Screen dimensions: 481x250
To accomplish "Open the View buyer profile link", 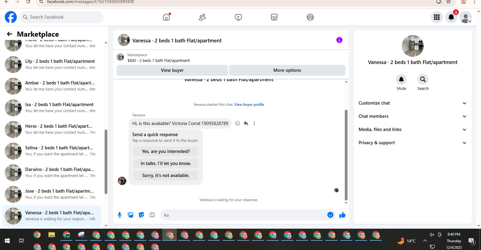I will 249,105.
